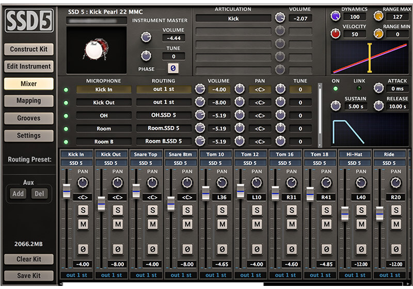Invert phase on the Tom 12 channel strip
This screenshot has height=289, width=413.
click(257, 249)
